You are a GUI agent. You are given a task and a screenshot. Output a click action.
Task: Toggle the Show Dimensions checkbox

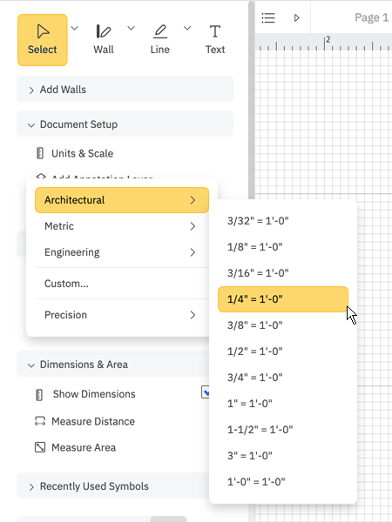point(206,392)
